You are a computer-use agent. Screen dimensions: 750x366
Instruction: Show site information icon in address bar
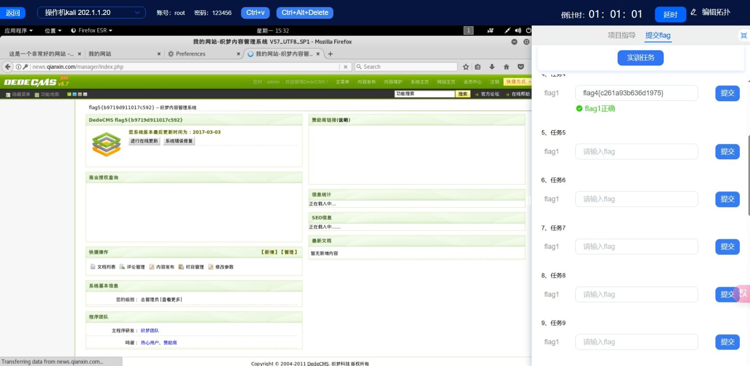coord(18,67)
